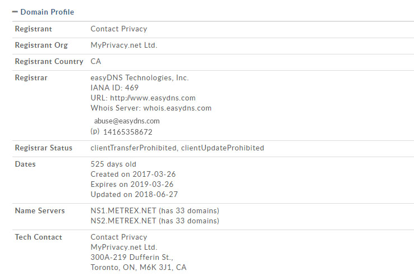Screen dimensions: 414x275
Task: Click the phone number 14165358672
Action: click(128, 132)
